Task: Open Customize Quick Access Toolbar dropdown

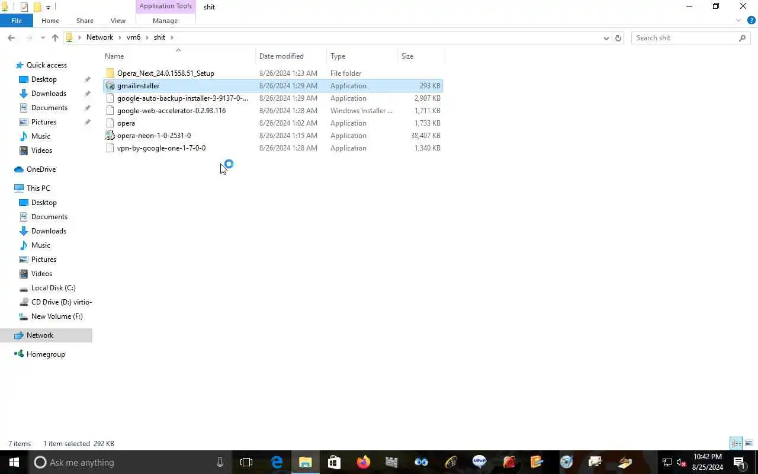Action: tap(48, 7)
